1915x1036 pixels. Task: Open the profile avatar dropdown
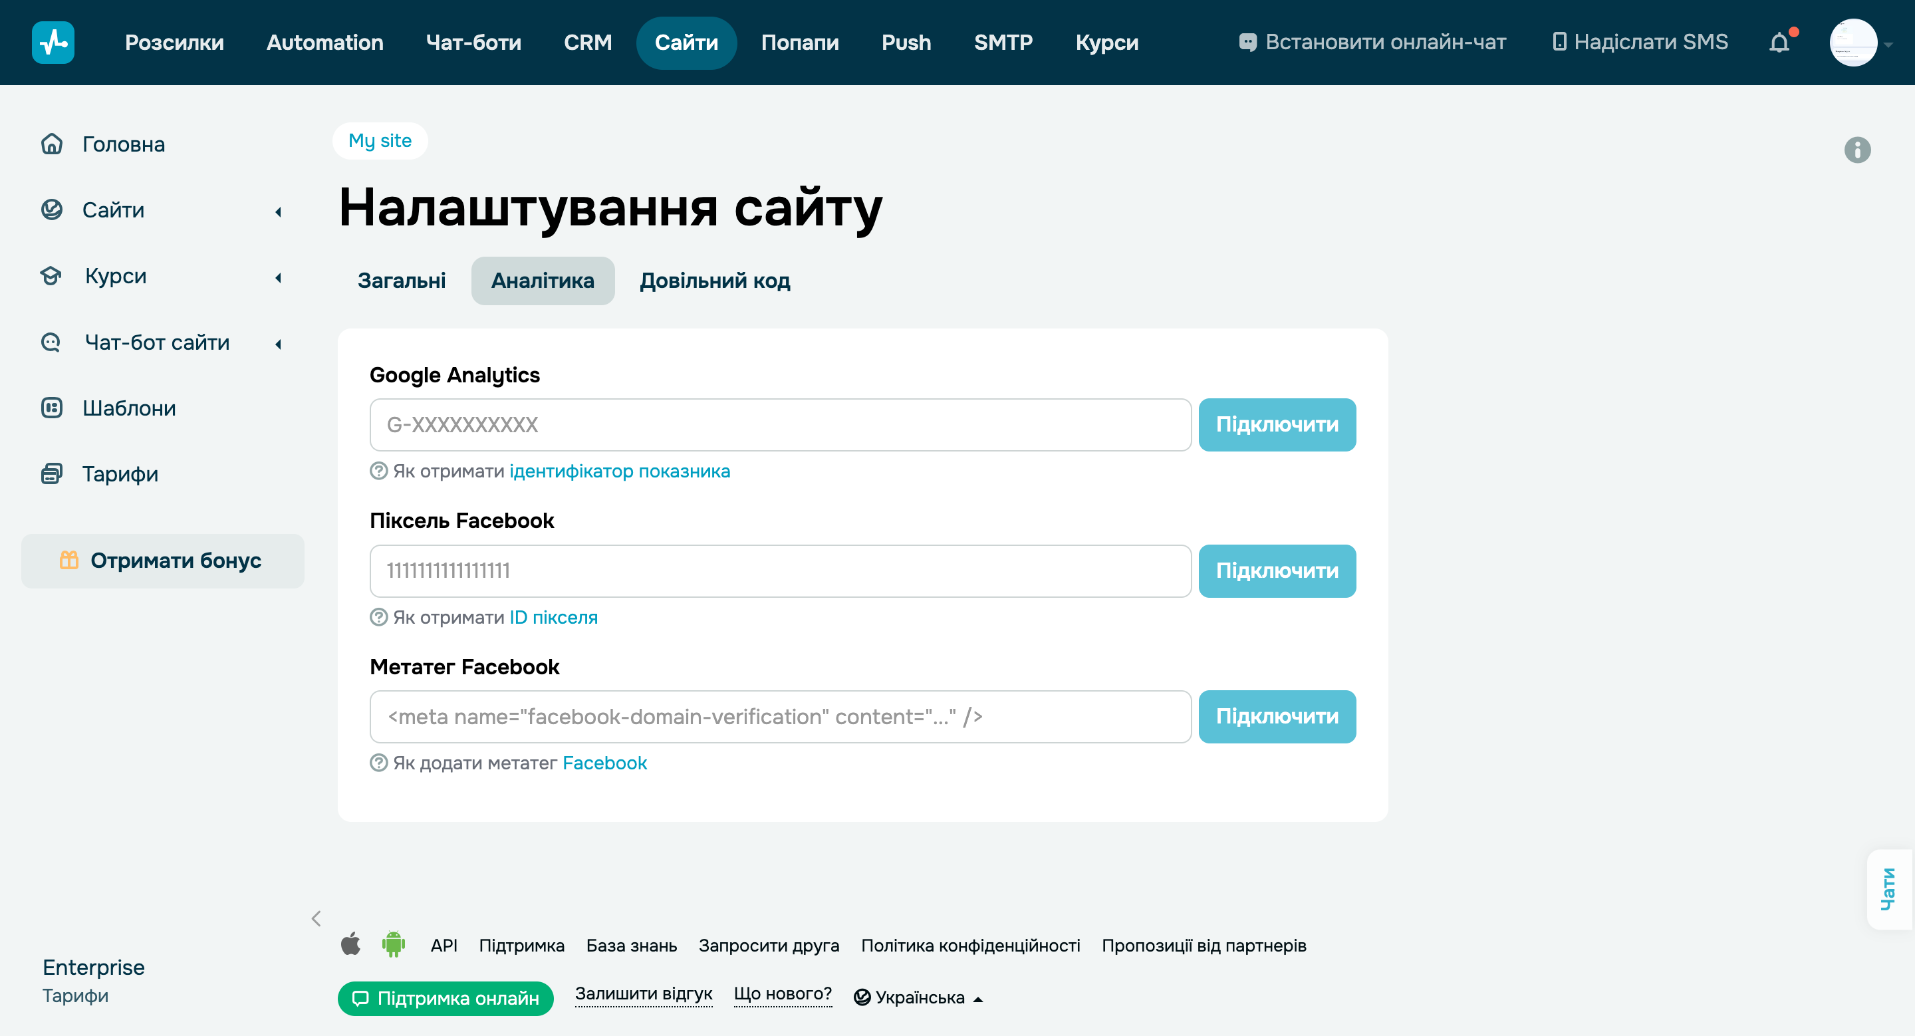1853,43
